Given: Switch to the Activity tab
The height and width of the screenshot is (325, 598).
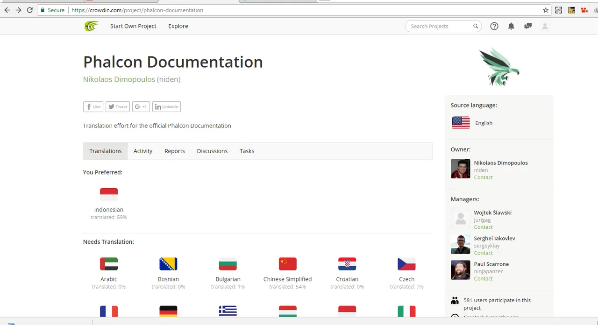Looking at the screenshot, I should coord(143,151).
